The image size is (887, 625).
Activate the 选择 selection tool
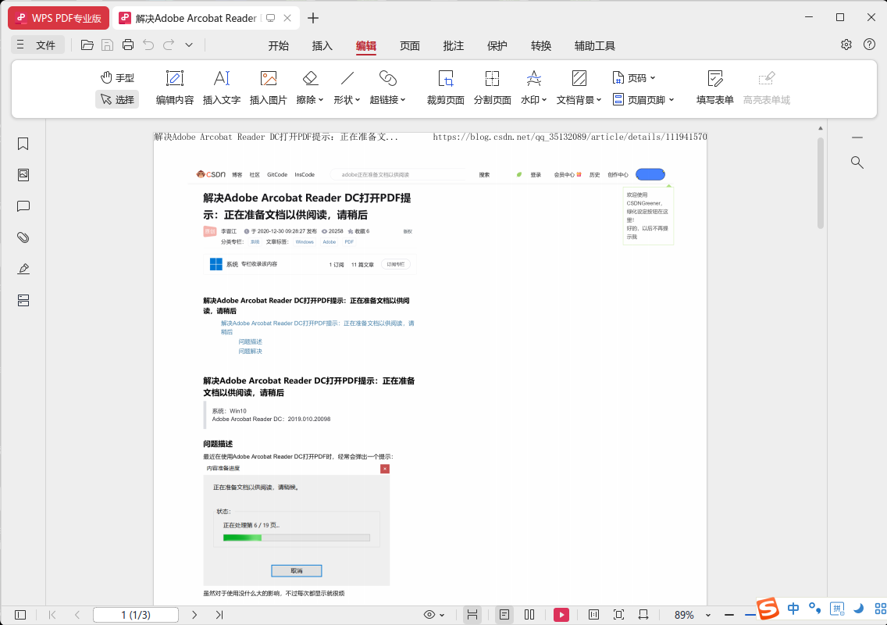click(x=117, y=100)
